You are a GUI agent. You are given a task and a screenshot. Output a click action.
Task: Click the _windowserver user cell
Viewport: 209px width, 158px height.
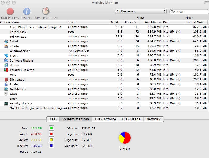(x=79, y=51)
